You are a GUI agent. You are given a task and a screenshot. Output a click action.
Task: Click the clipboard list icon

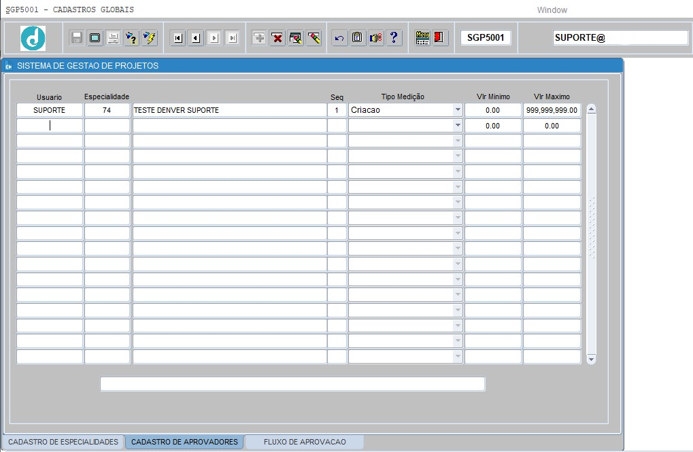point(357,38)
